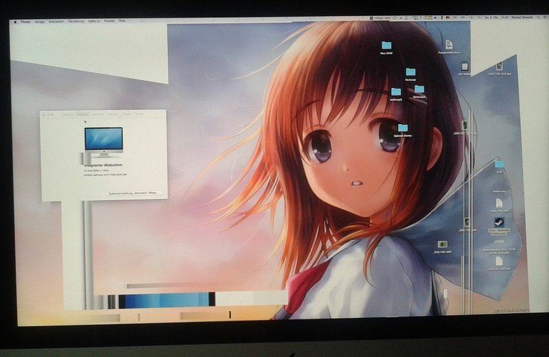The width and height of the screenshot is (549, 357).
Task: Open the Apple menu
Action: [15, 22]
